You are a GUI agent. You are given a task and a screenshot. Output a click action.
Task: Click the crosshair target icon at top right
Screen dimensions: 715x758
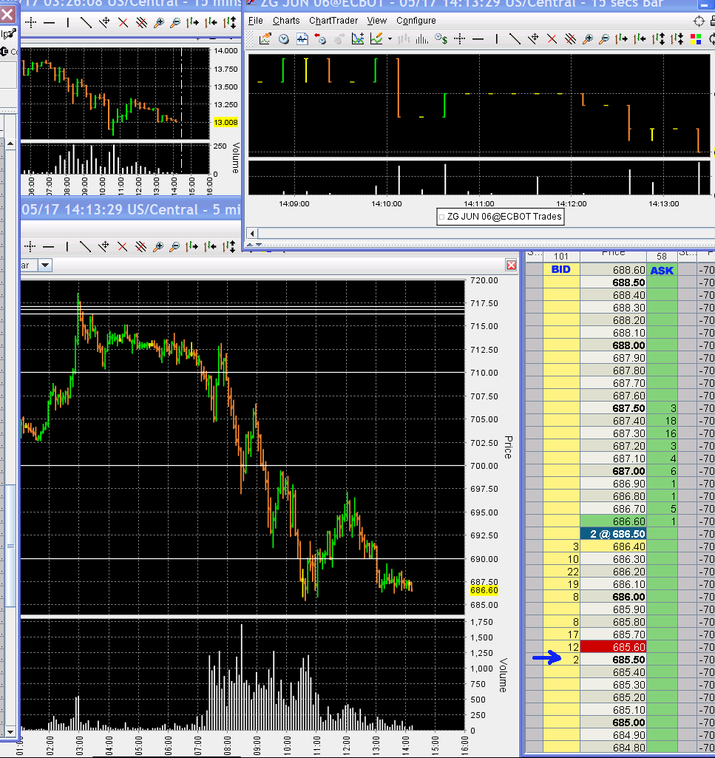tap(699, 21)
